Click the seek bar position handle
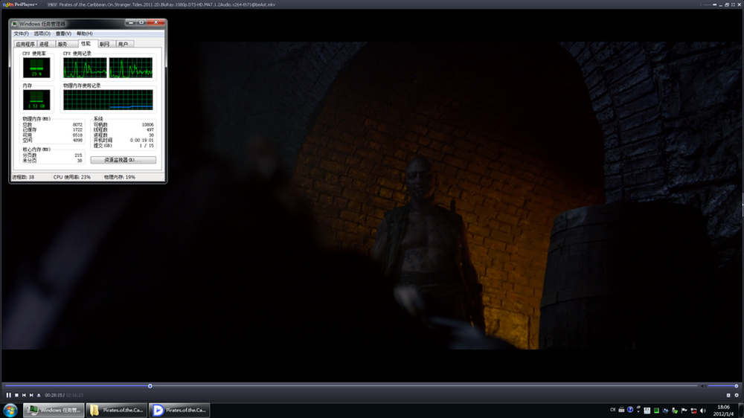 150,386
